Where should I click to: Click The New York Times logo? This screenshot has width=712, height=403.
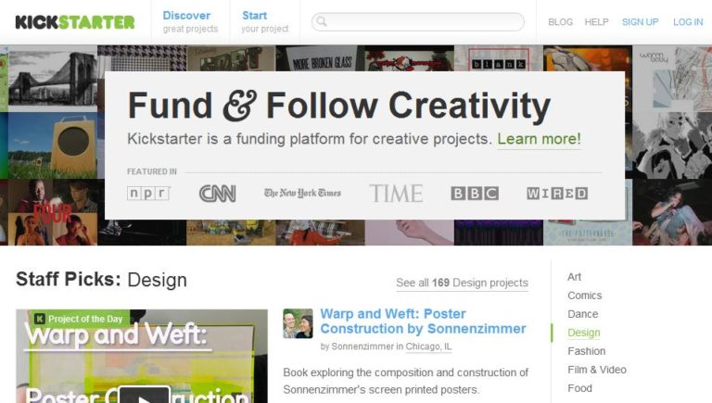[302, 193]
